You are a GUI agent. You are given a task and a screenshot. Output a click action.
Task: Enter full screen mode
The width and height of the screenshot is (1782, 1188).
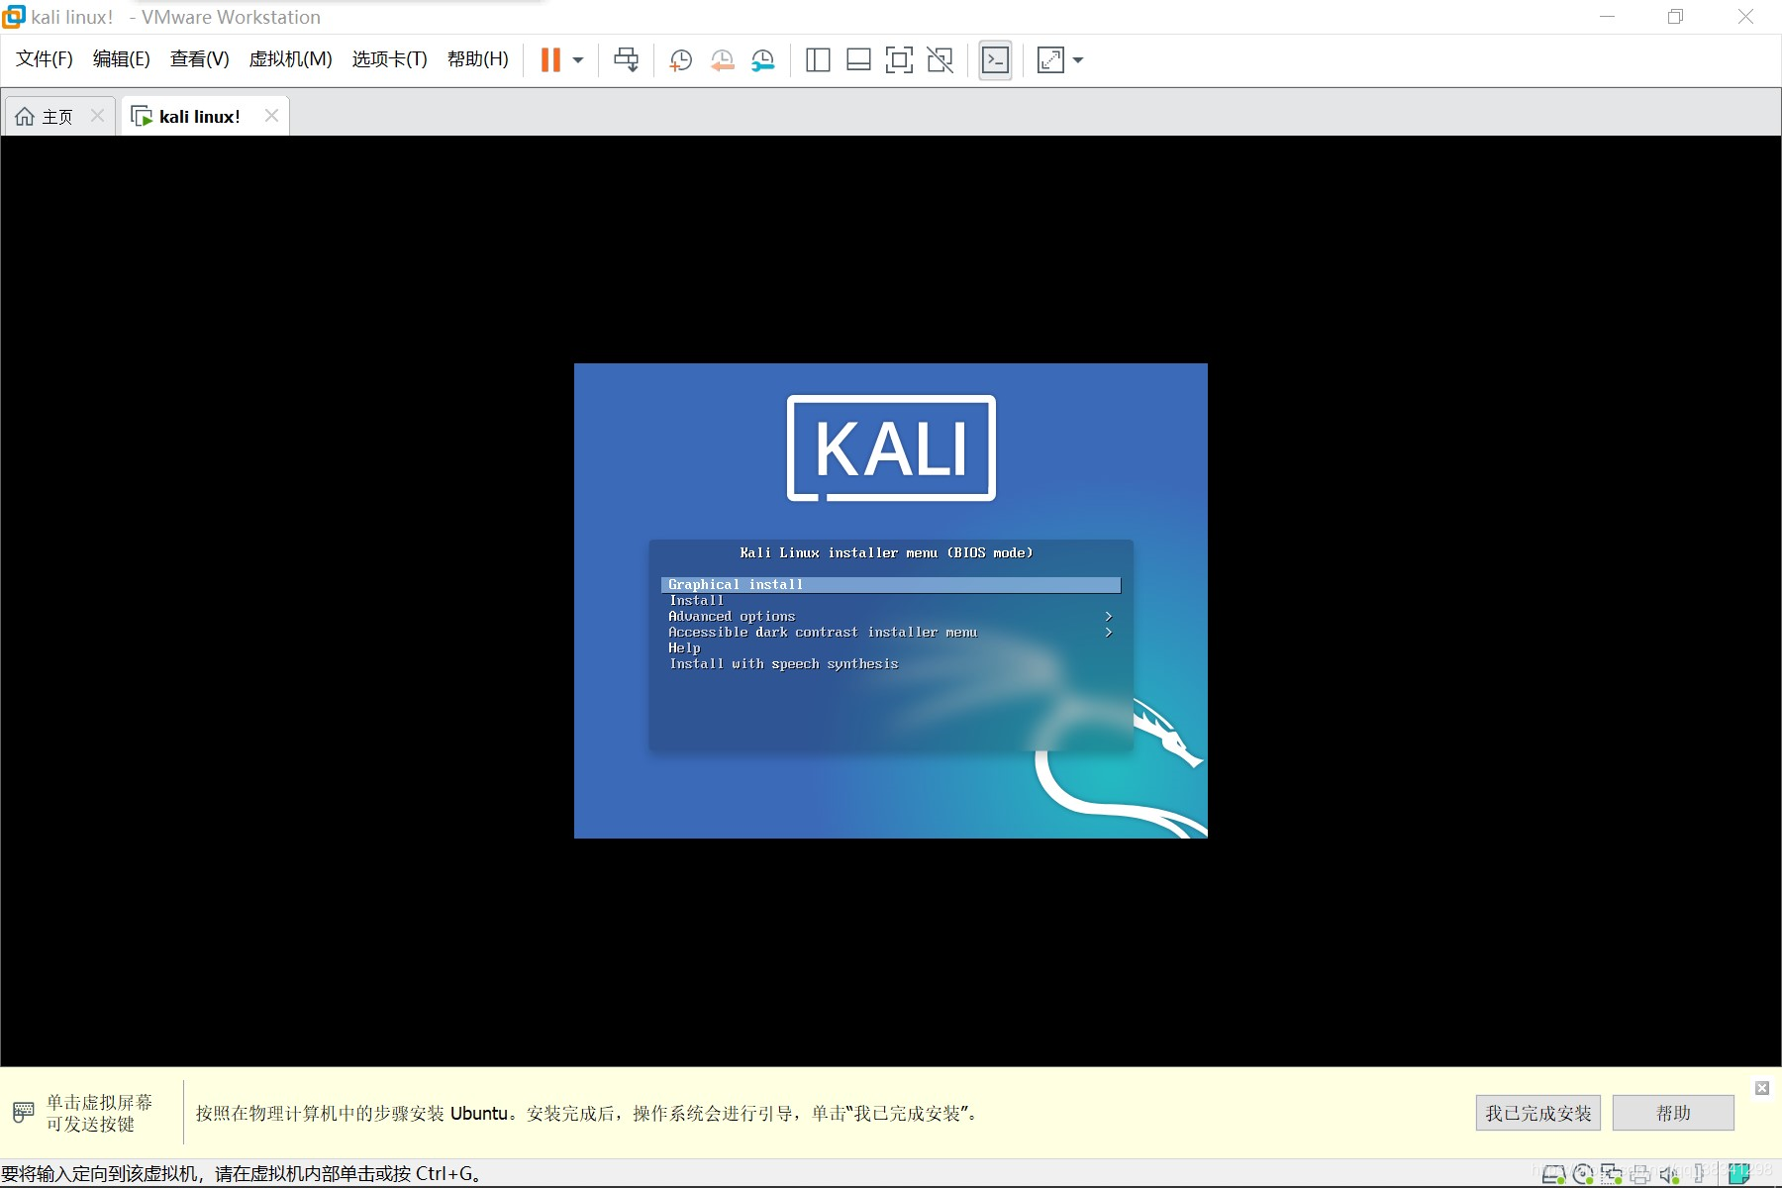point(899,60)
